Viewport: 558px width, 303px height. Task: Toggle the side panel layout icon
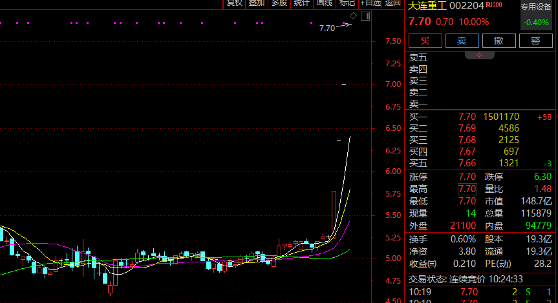coord(365,16)
